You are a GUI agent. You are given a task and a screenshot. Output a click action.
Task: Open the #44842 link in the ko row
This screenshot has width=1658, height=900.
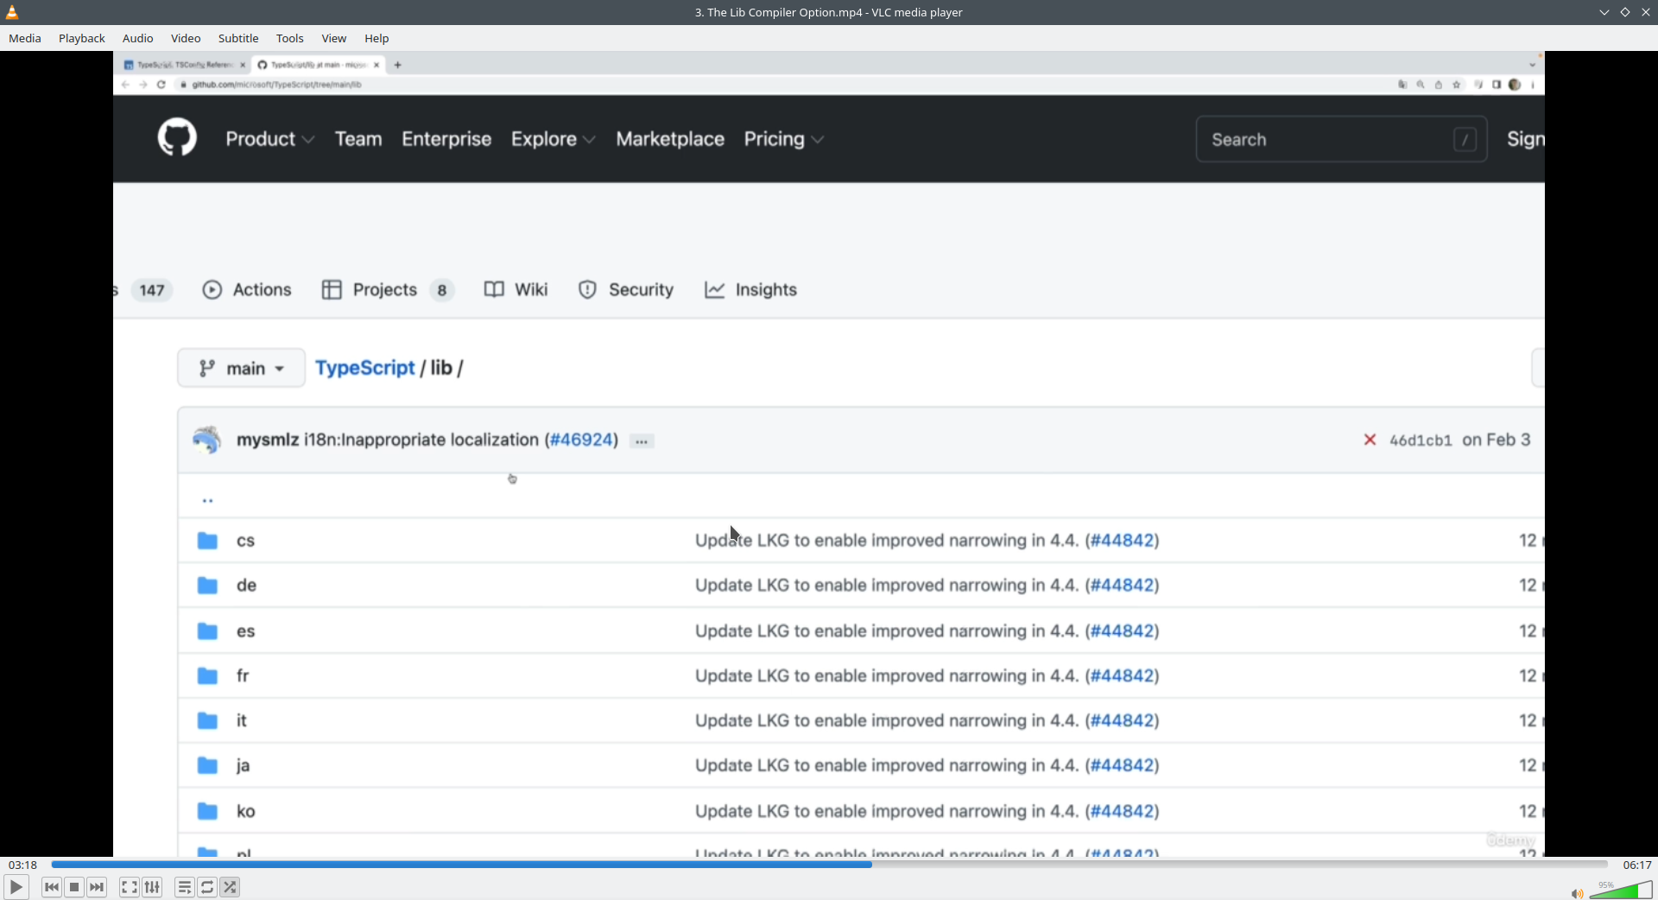click(x=1122, y=812)
